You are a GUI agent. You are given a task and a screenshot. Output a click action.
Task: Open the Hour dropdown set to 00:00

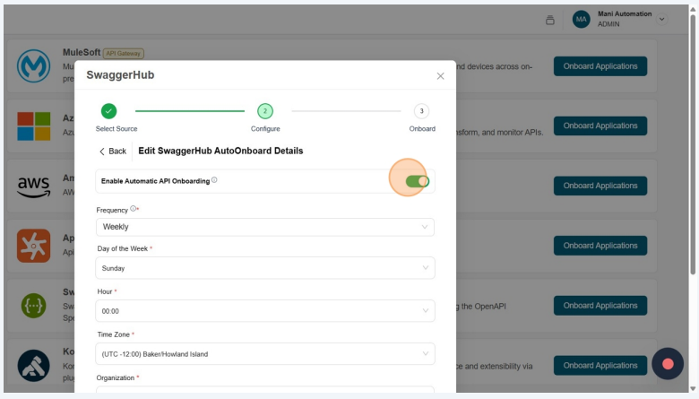click(264, 311)
